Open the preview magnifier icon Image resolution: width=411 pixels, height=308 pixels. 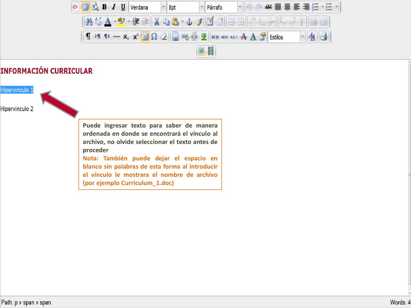95,7
